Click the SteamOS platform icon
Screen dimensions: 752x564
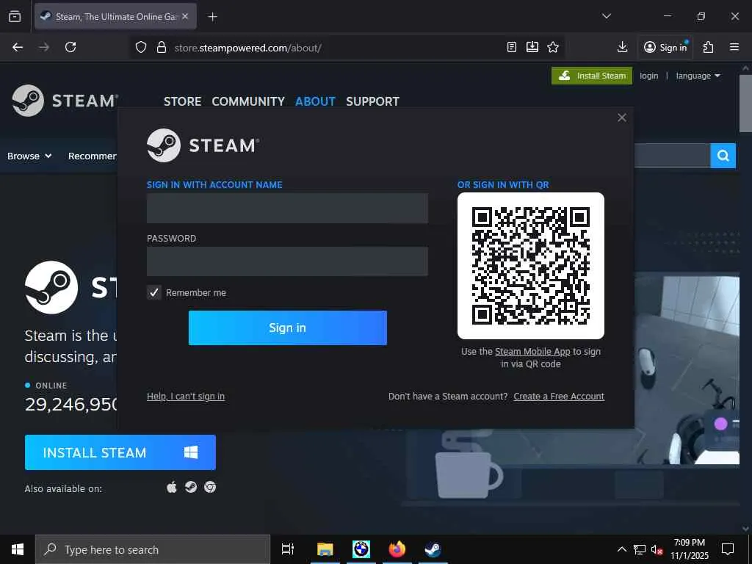click(x=191, y=488)
